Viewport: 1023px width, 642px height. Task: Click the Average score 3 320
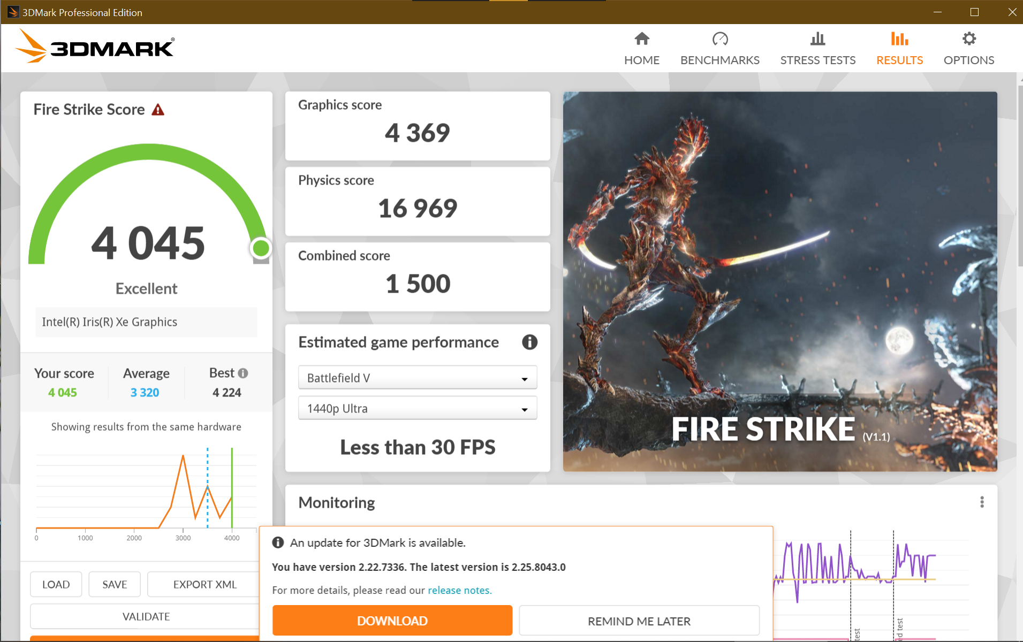click(145, 392)
